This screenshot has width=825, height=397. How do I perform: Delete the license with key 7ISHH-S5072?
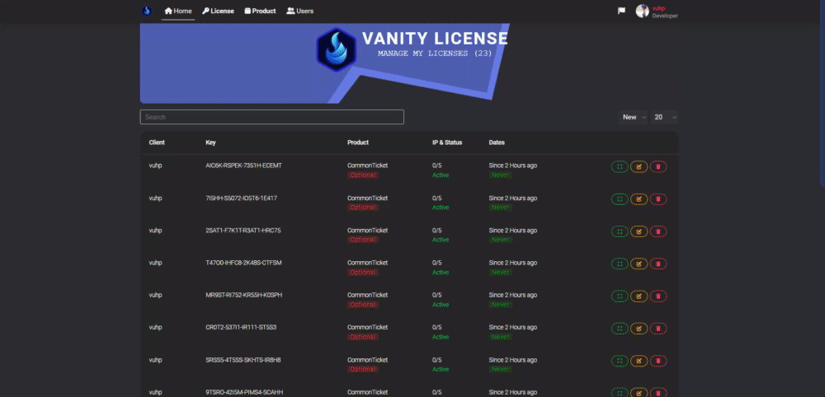point(658,199)
